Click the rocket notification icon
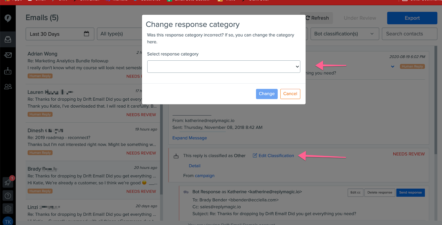This screenshot has width=442, height=225. point(8,183)
